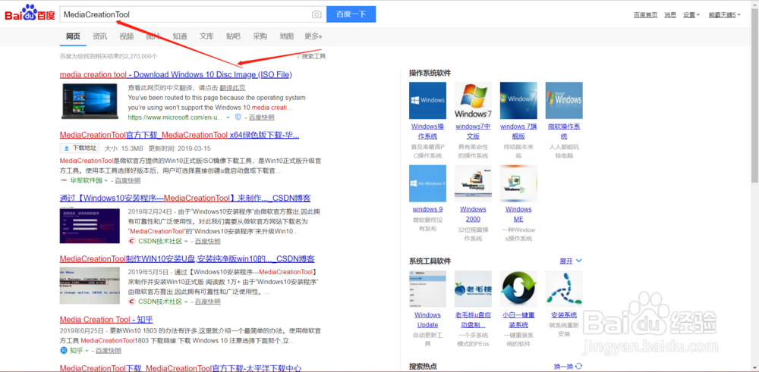Viewport: 759px width, 372px height.
Task: Click the 微软操作系统 text link
Action: click(x=564, y=131)
